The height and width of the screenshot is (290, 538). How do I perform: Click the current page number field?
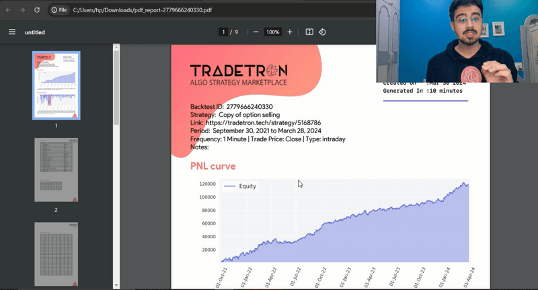pos(223,32)
